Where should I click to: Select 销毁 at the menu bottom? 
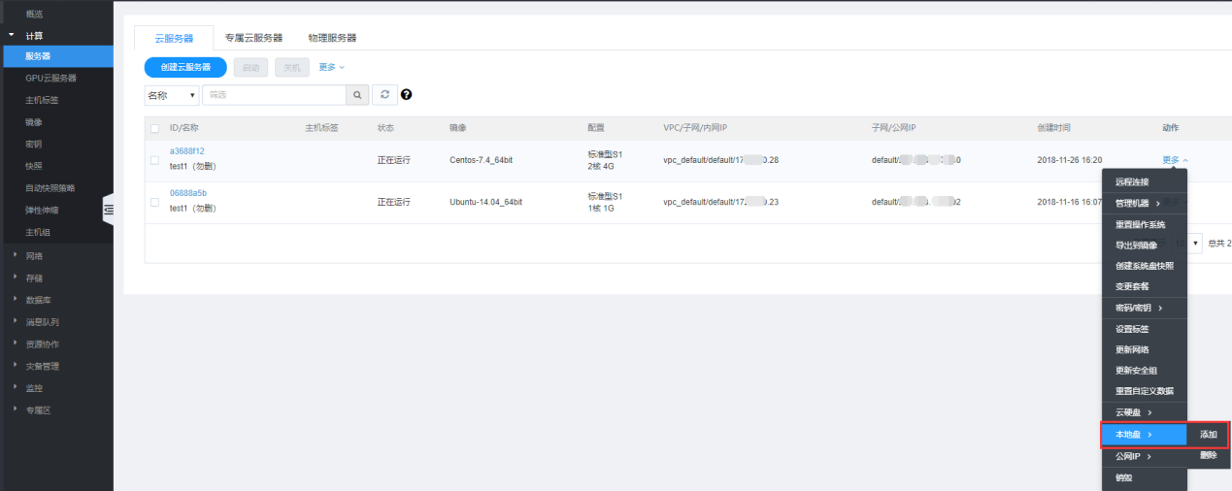(x=1144, y=477)
